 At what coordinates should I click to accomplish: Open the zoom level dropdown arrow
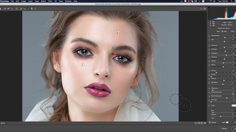pyautogui.click(x=7, y=123)
